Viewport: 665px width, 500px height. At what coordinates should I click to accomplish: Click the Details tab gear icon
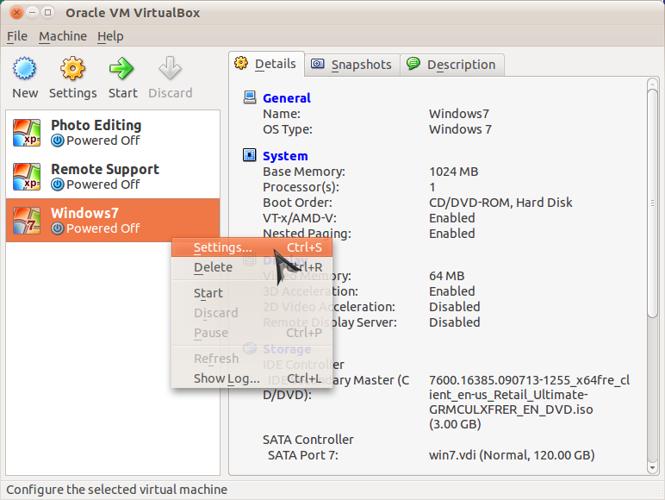coord(241,63)
